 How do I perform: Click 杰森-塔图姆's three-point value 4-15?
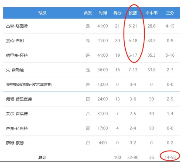click(170, 26)
